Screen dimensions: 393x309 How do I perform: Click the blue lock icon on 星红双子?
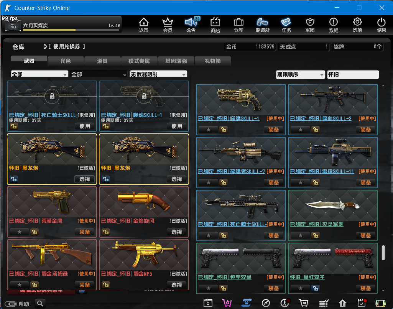click(x=315, y=288)
